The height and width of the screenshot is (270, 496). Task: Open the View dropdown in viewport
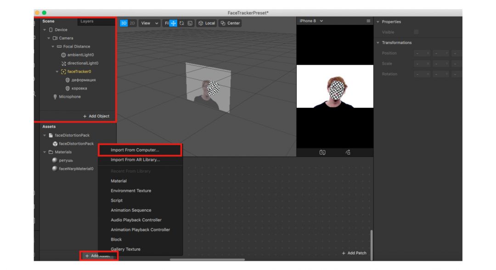(x=150, y=23)
